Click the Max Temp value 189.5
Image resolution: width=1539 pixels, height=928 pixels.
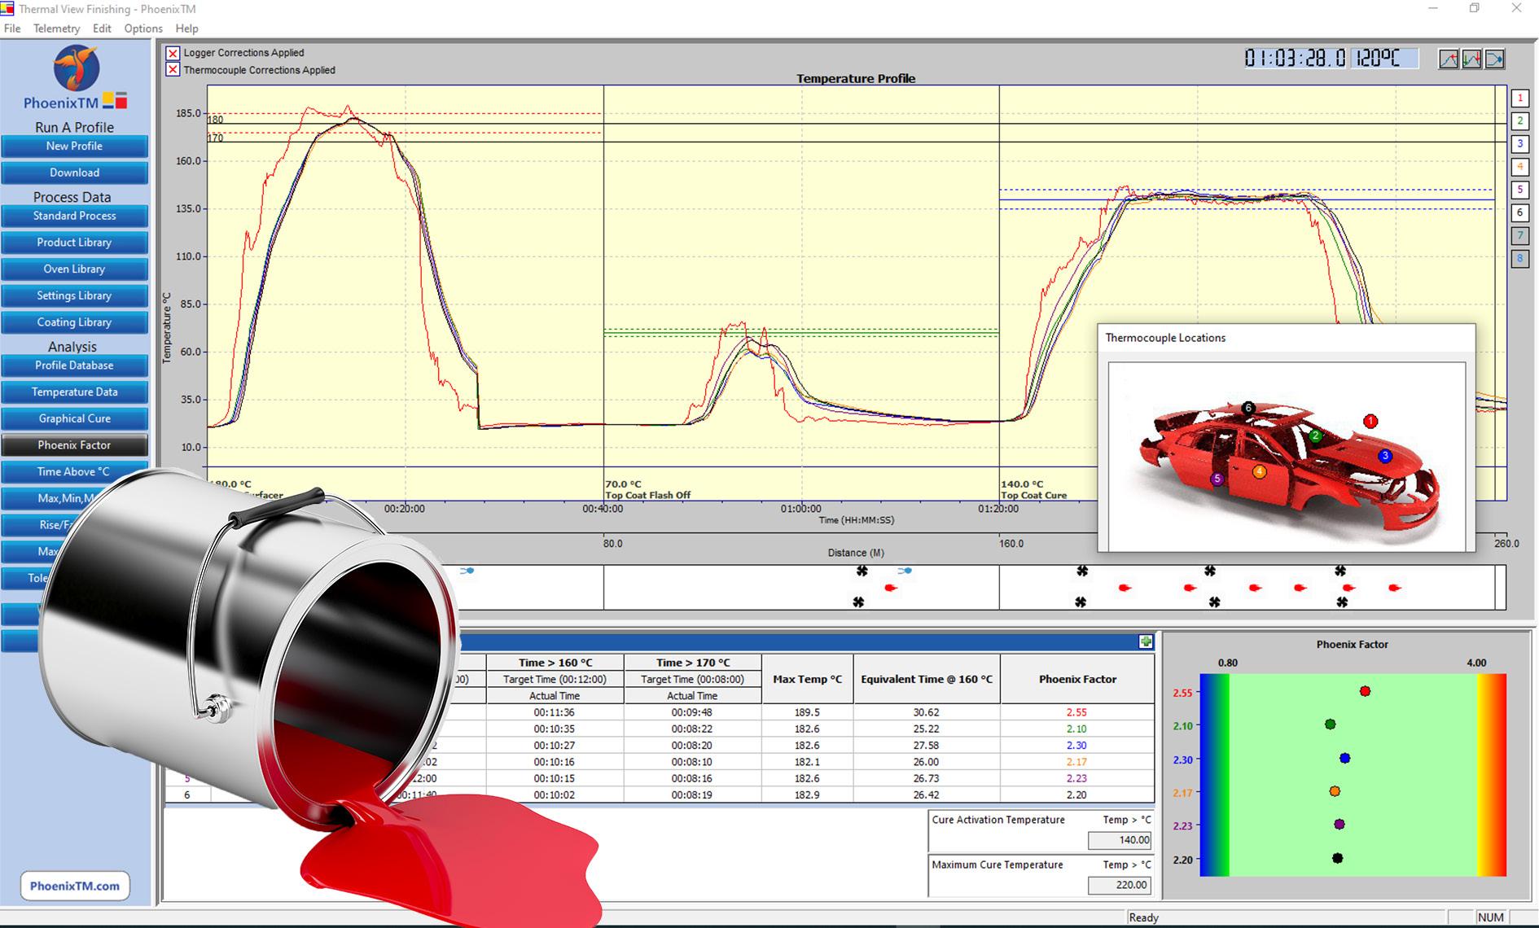pos(807,712)
